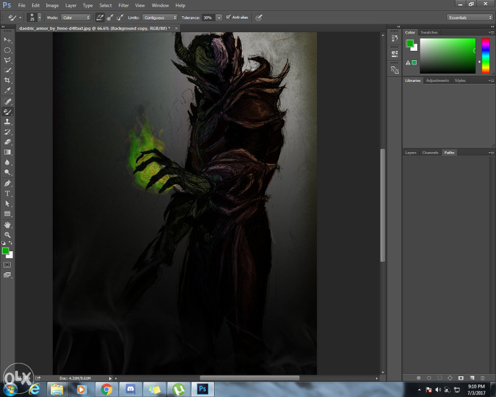Select the Eraser tool
The width and height of the screenshot is (496, 397).
7,142
